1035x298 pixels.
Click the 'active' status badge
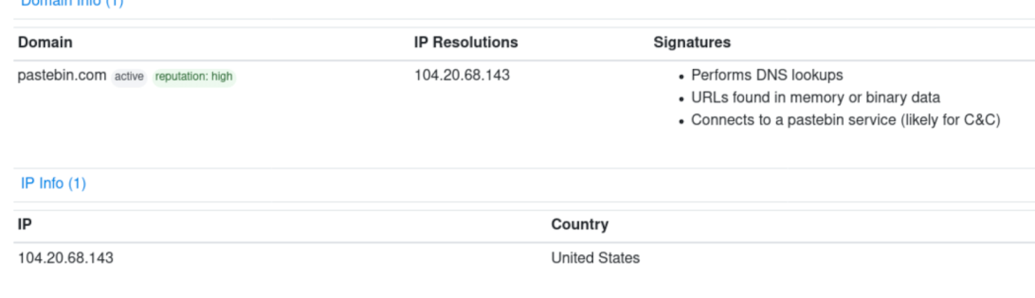coord(129,77)
